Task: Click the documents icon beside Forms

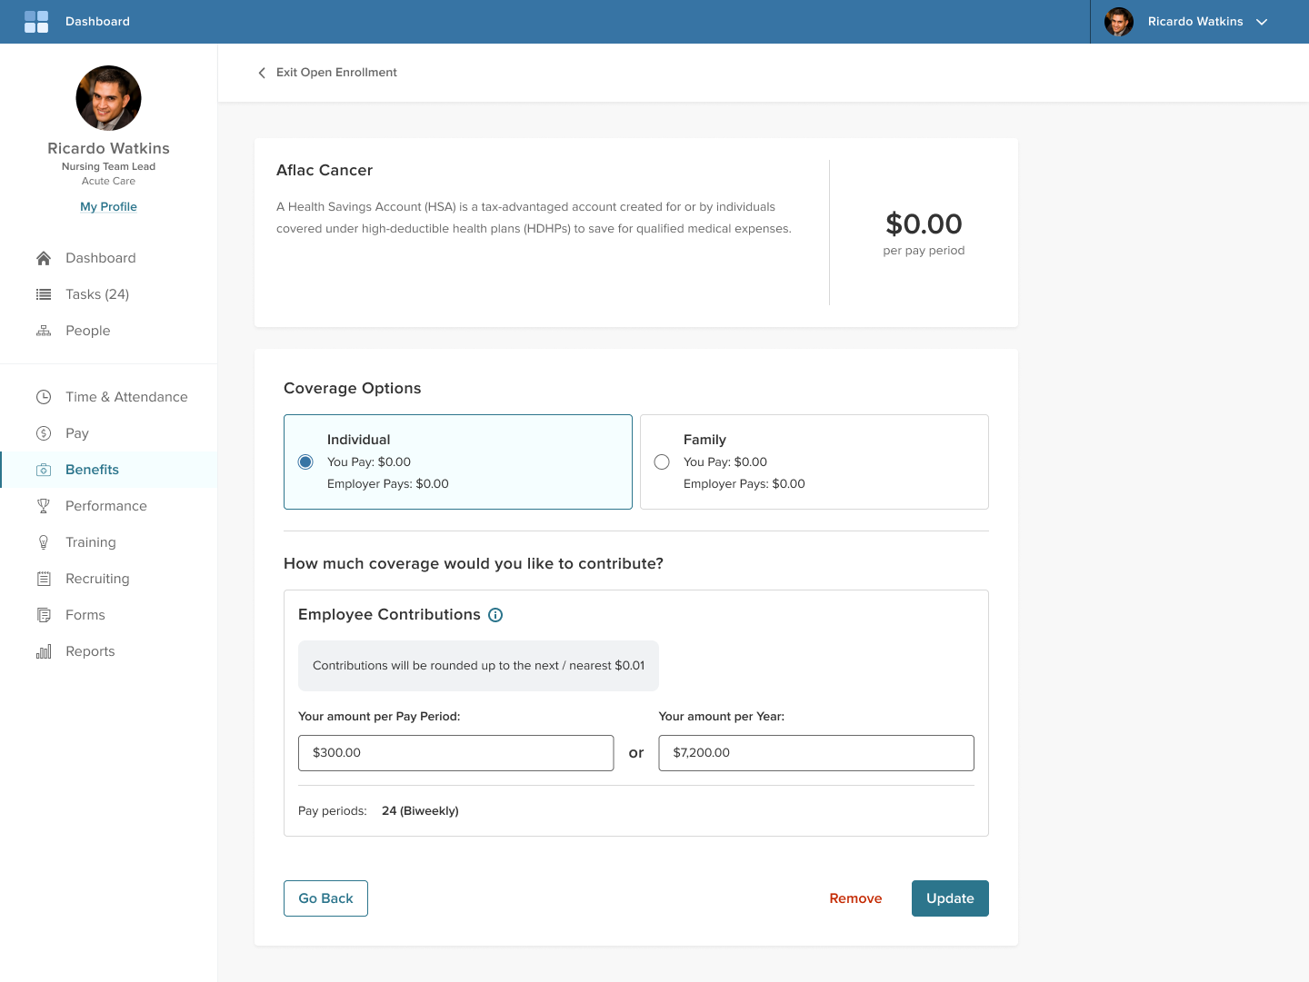Action: click(x=44, y=615)
